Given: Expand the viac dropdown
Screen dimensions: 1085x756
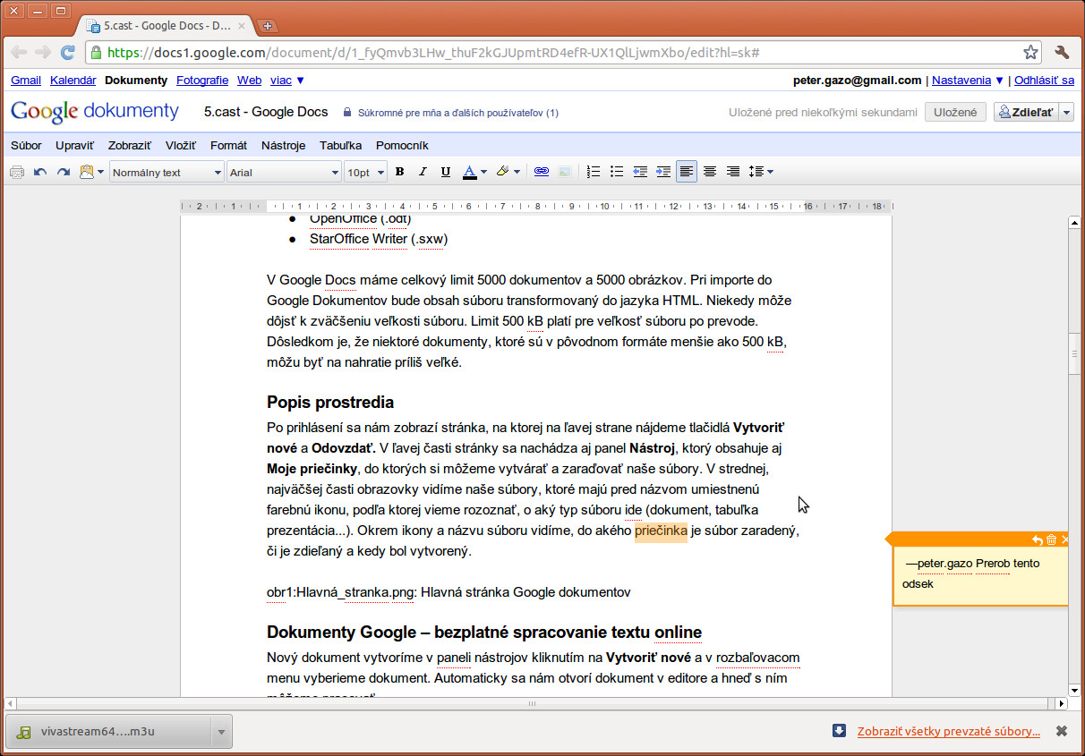Looking at the screenshot, I should click(x=287, y=80).
